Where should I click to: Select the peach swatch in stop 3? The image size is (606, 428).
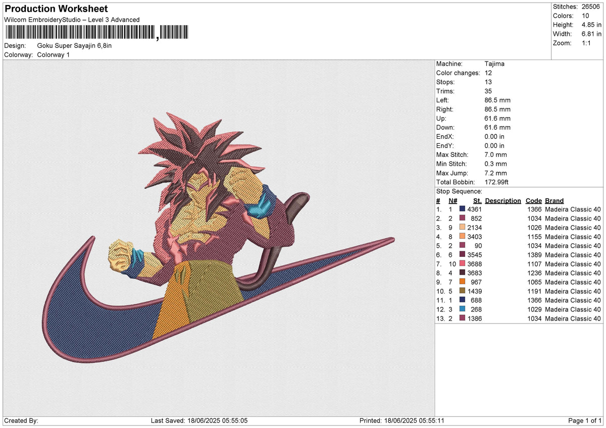coord(462,228)
